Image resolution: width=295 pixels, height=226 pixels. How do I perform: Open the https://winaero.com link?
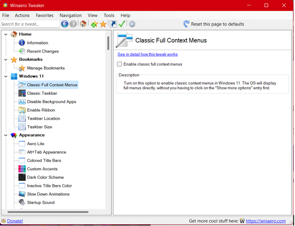click(265, 221)
